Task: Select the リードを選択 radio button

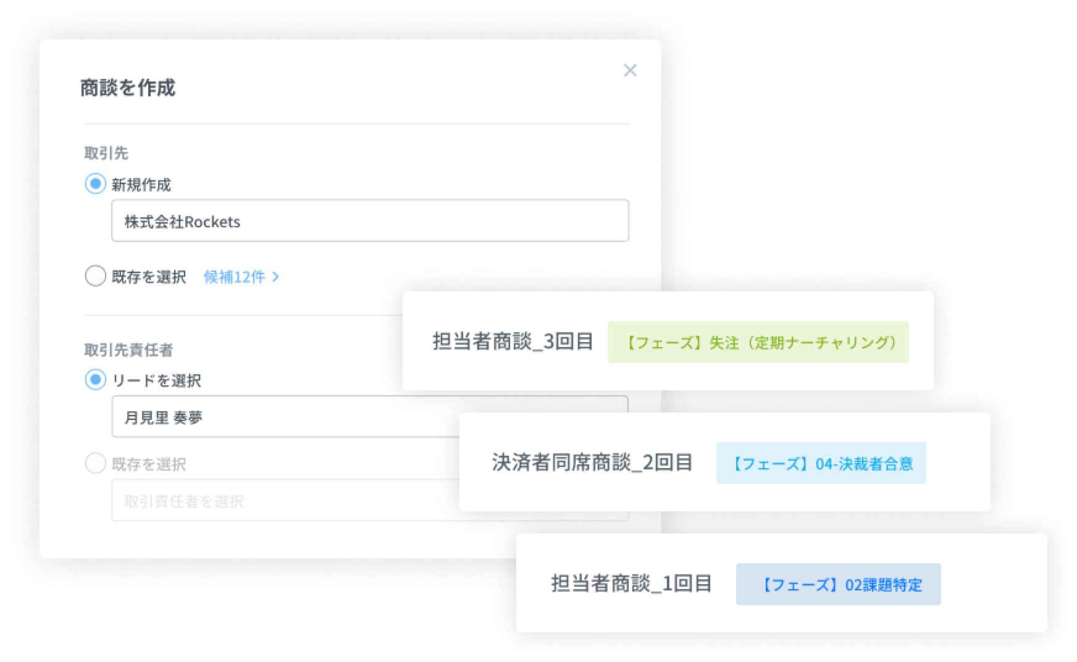Action: coord(95,380)
